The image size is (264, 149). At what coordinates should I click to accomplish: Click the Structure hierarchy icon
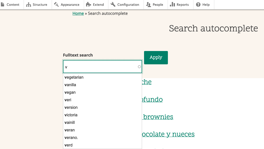pyautogui.click(x=29, y=5)
